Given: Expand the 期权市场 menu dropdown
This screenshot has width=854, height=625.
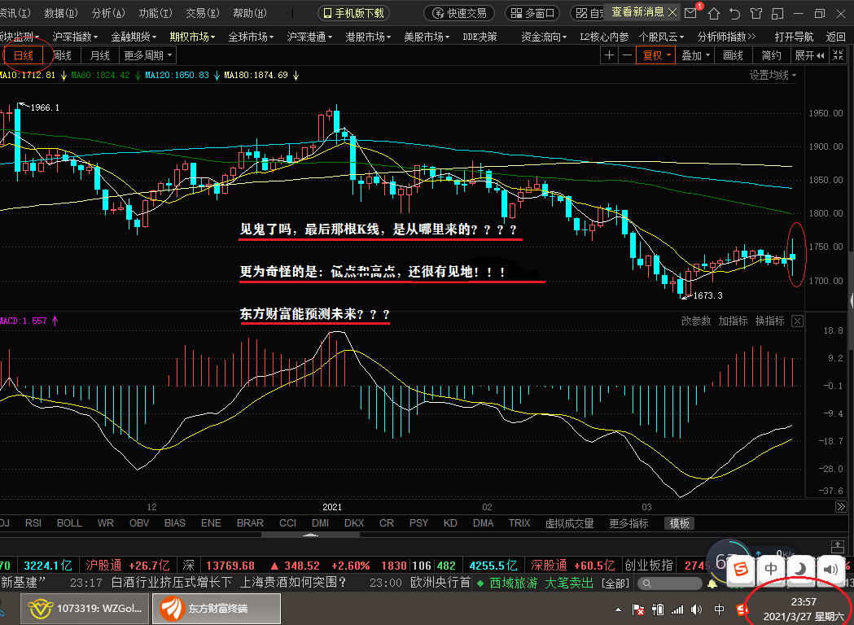Looking at the screenshot, I should (x=192, y=37).
